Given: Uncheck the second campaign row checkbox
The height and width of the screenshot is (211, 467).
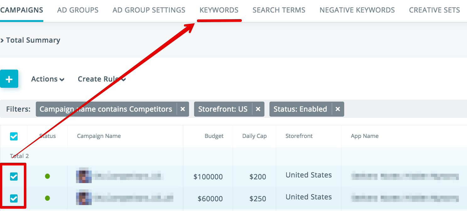Looking at the screenshot, I should pos(14,198).
